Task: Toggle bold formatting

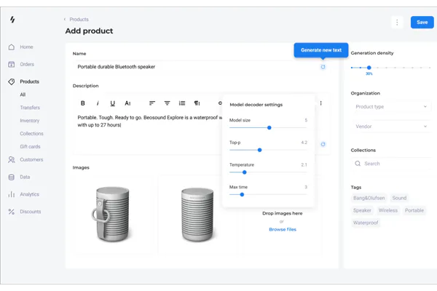Action: [83, 103]
